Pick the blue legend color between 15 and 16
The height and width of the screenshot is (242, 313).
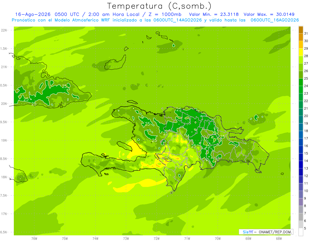tap(301, 150)
